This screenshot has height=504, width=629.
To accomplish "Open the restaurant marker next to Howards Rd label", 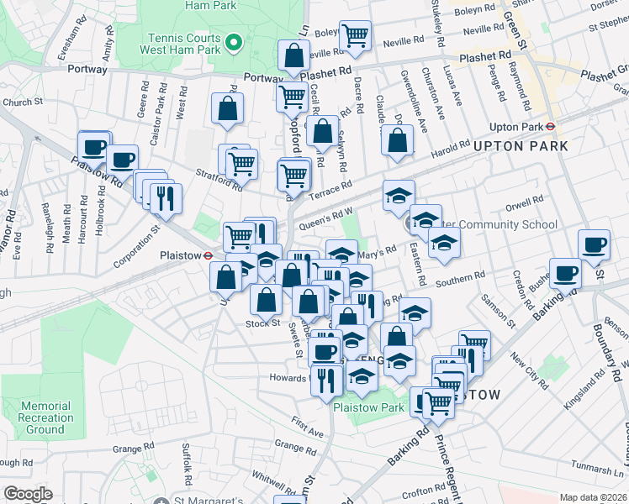I will pos(326,383).
